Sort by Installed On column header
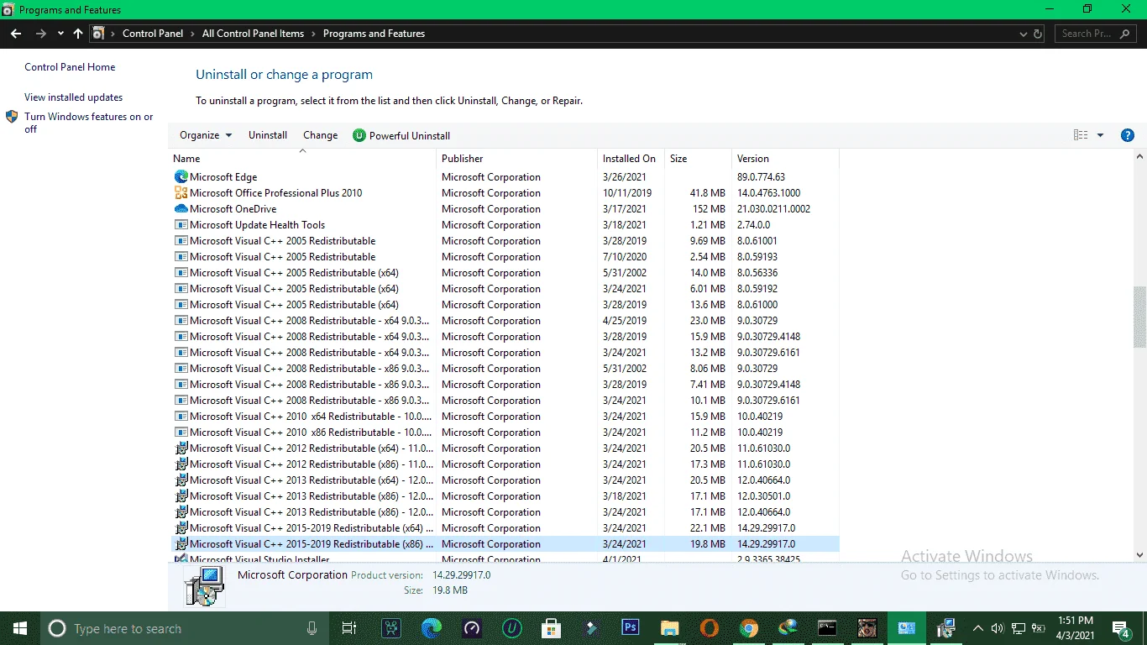This screenshot has width=1147, height=645. (x=631, y=159)
